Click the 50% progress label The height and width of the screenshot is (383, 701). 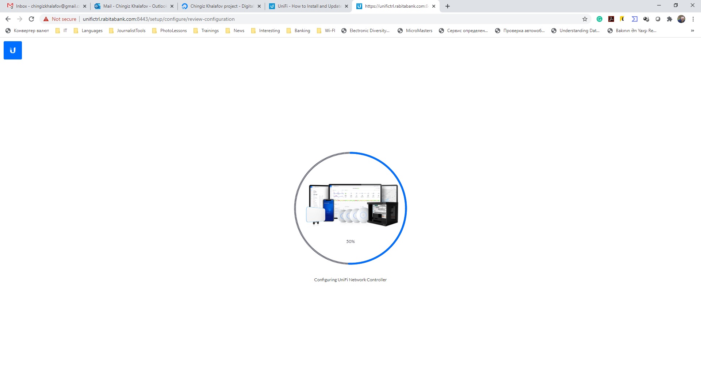pyautogui.click(x=350, y=241)
